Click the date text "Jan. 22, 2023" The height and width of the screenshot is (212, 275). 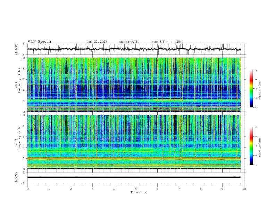[97, 42]
